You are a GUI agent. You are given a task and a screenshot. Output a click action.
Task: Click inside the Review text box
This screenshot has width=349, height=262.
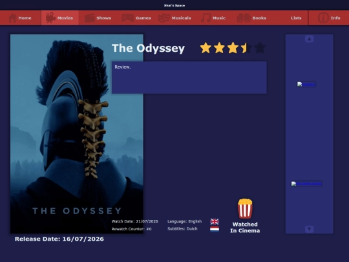coord(189,78)
